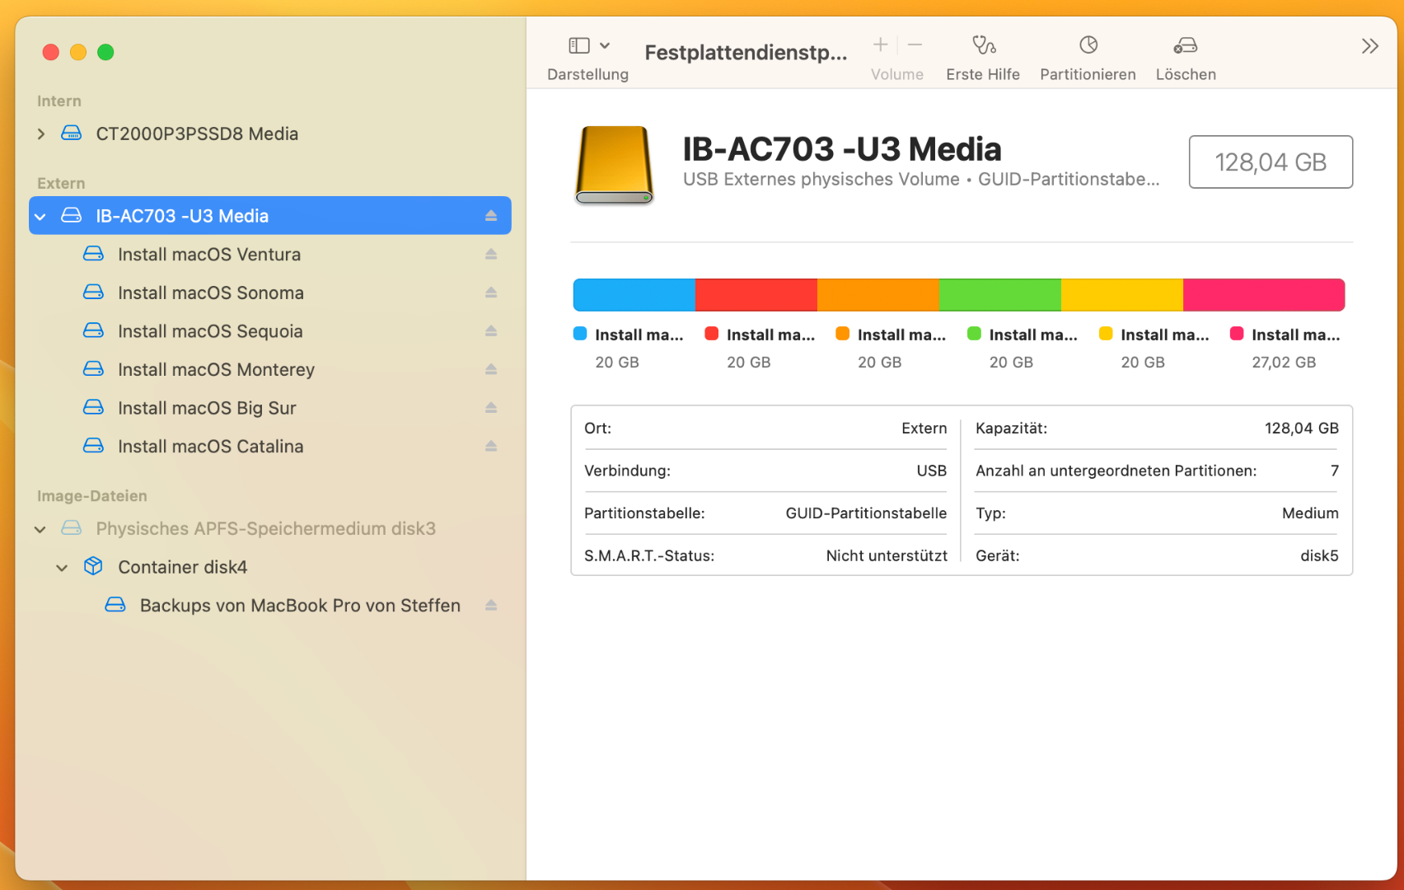Select Container disk4 in sidebar

pyautogui.click(x=270, y=567)
